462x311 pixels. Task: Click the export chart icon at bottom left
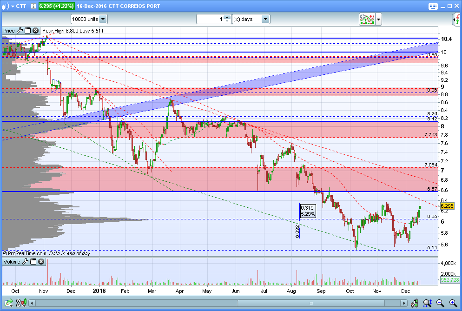(8, 303)
